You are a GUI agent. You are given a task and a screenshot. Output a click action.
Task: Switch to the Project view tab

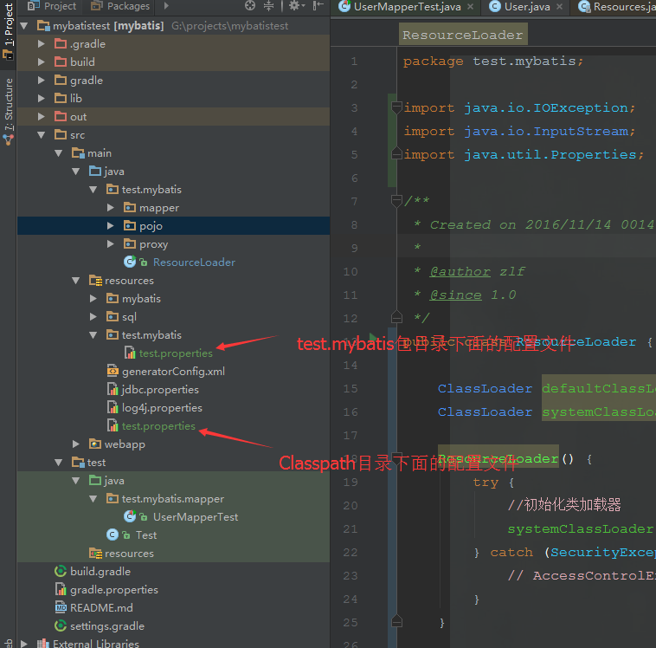pyautogui.click(x=52, y=6)
